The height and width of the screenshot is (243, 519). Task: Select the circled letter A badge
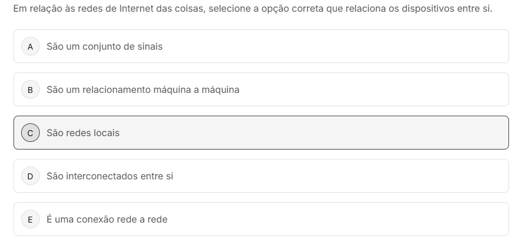[x=30, y=46]
